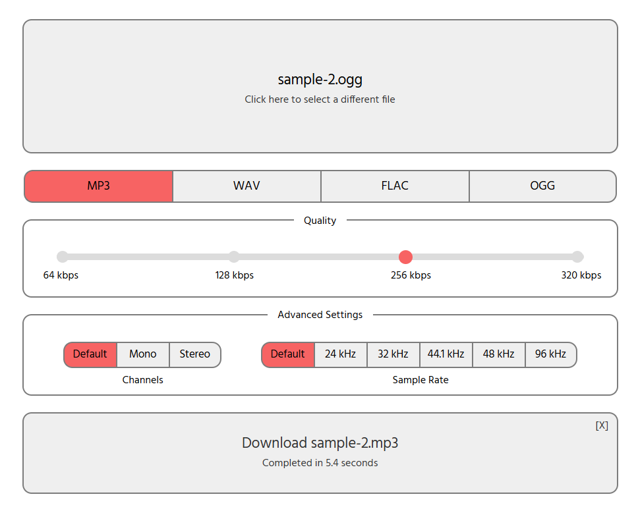Viewport: 638px width, 509px height.
Task: Set quality to 128 kbps point
Action: pos(234,257)
